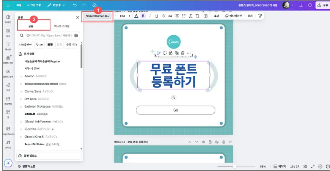Open the 도구 tools sidebar panel
The image size is (330, 171).
(x=8, y=87)
